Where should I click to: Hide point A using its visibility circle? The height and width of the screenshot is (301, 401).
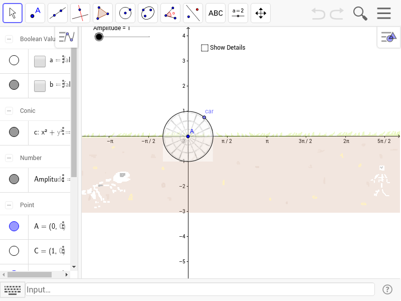tap(14, 226)
